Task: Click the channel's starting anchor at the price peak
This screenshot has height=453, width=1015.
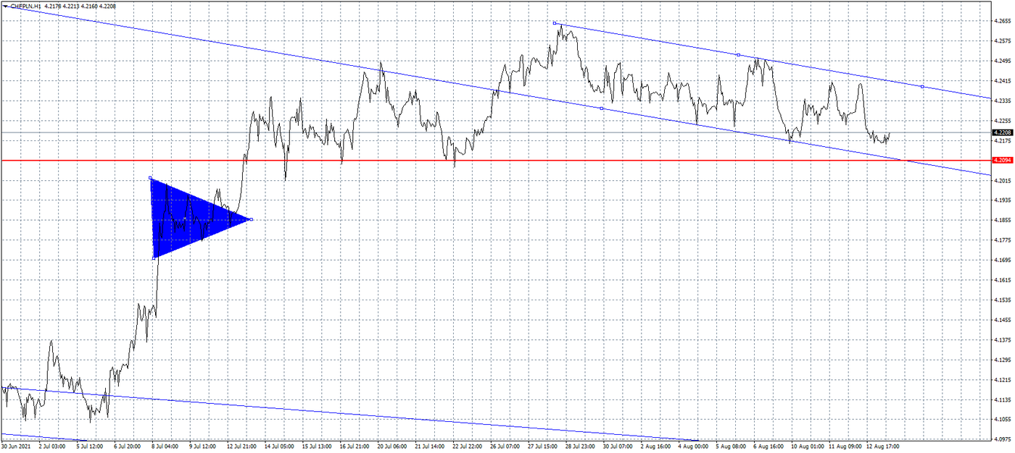Action: pos(555,23)
